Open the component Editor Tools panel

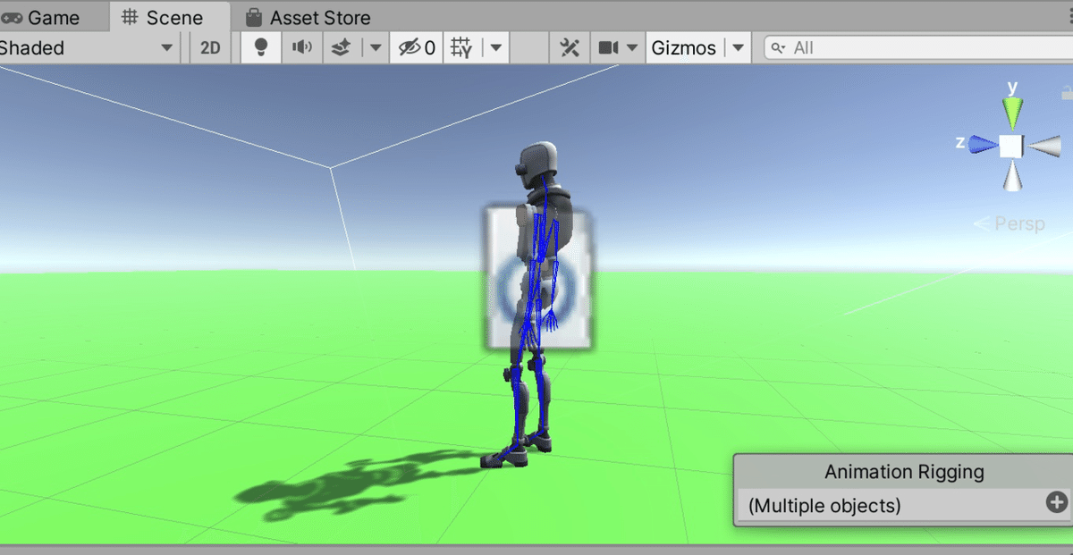click(x=570, y=47)
